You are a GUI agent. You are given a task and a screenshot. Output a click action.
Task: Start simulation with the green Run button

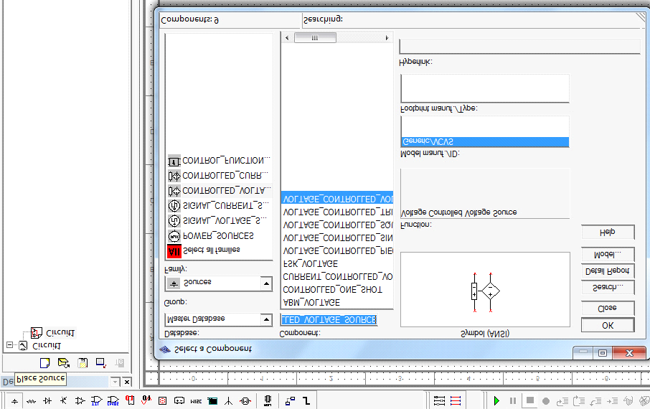click(496, 401)
